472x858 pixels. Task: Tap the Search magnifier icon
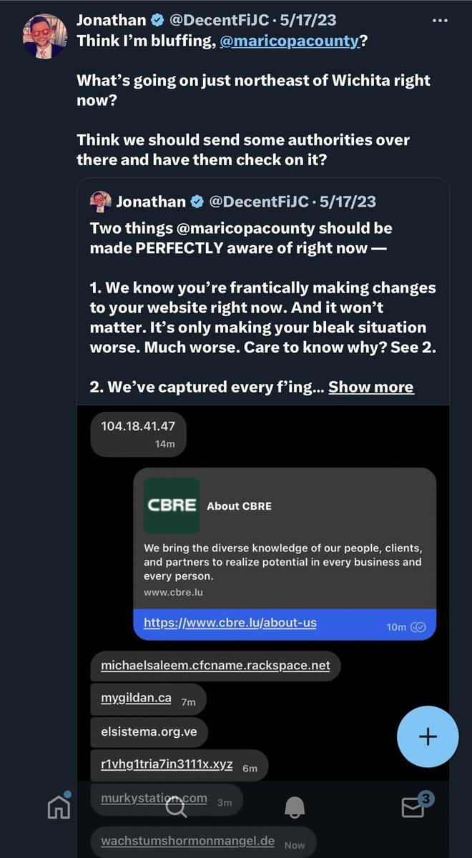click(176, 807)
